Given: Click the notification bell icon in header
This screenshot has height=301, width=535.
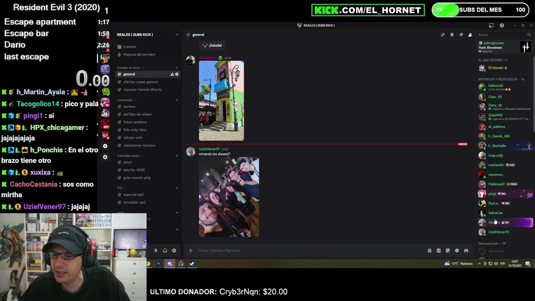Looking at the screenshot, I should point(452,35).
